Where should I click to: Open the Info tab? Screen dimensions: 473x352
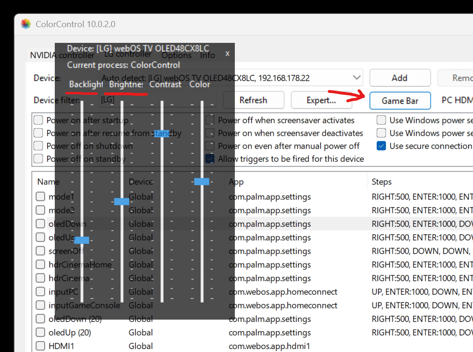208,55
